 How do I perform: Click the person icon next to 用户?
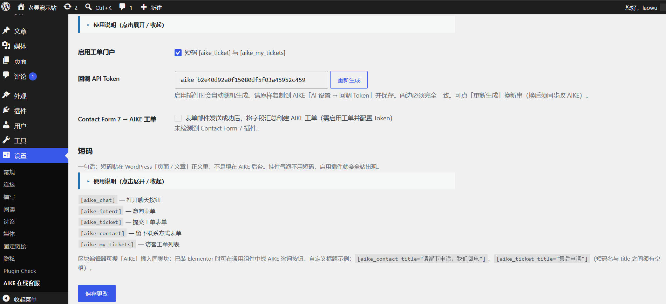[6, 125]
